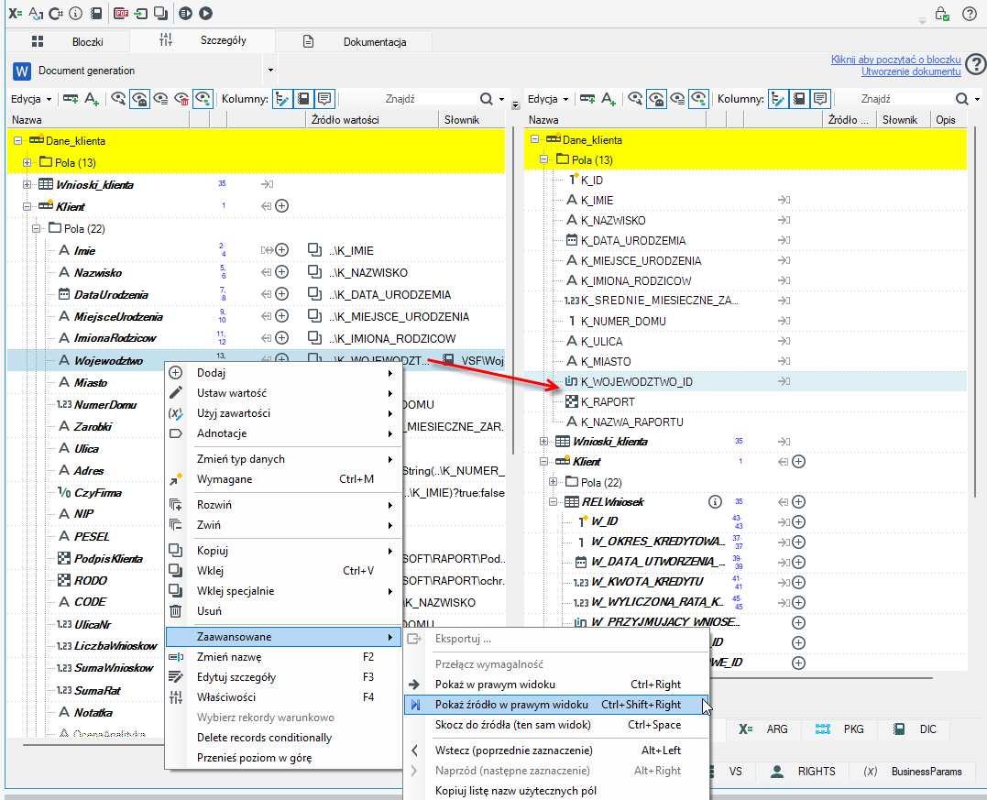Open the Edycja dropdown in right pane
987x800 pixels.
(548, 99)
